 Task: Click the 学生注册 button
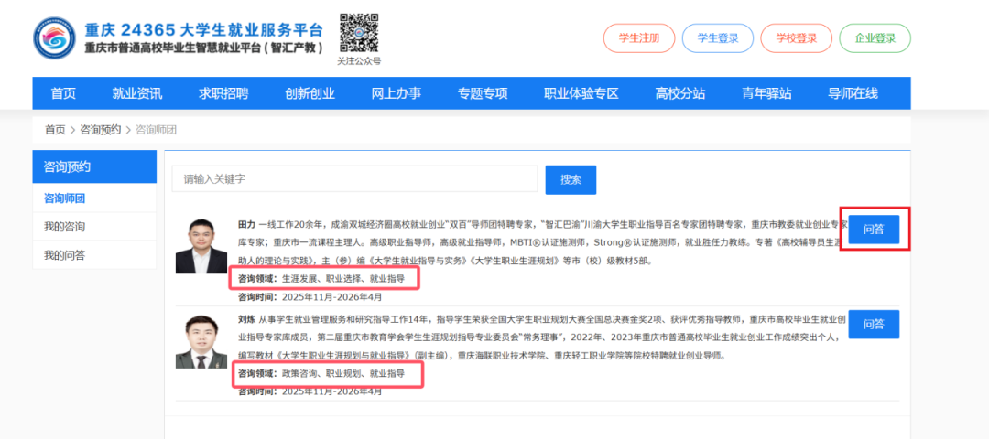click(638, 38)
